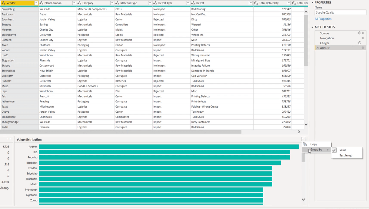
Task: Open column statistics ellipsis menu on left panel
Action: [x=9, y=139]
